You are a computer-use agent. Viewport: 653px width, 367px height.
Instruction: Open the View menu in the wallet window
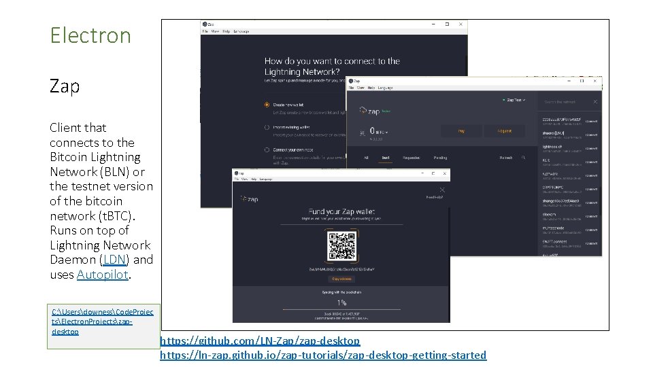coord(361,88)
